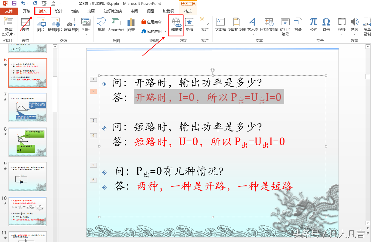Click 我的应用 (My Apps) button
371x242 pixels.
coord(151,31)
